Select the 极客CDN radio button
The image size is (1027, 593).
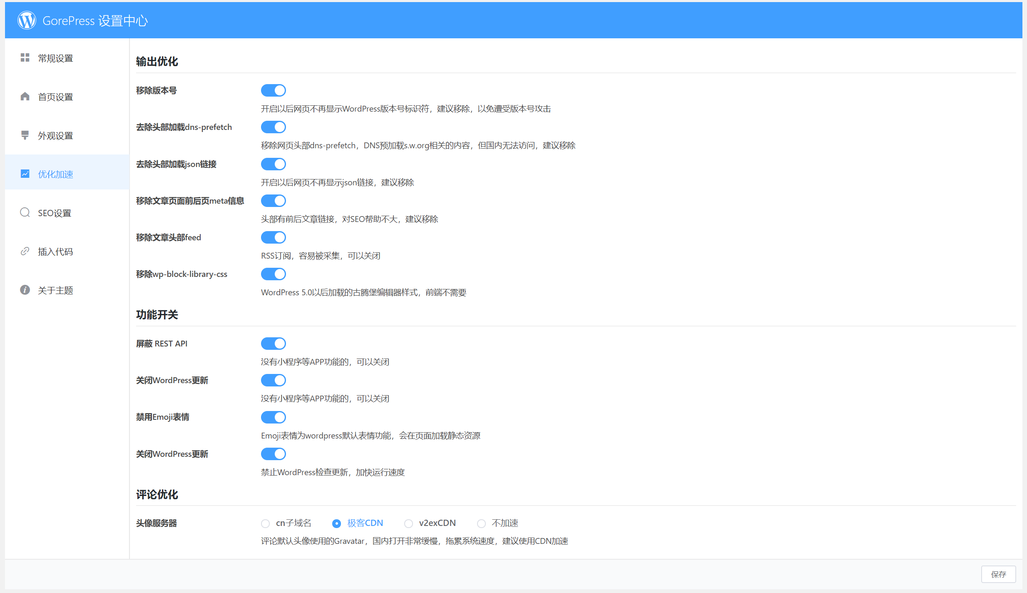(336, 522)
